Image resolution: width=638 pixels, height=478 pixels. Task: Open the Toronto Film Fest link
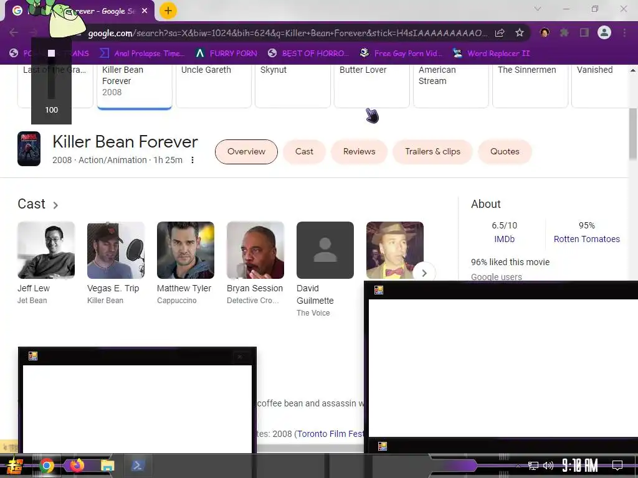tap(330, 434)
